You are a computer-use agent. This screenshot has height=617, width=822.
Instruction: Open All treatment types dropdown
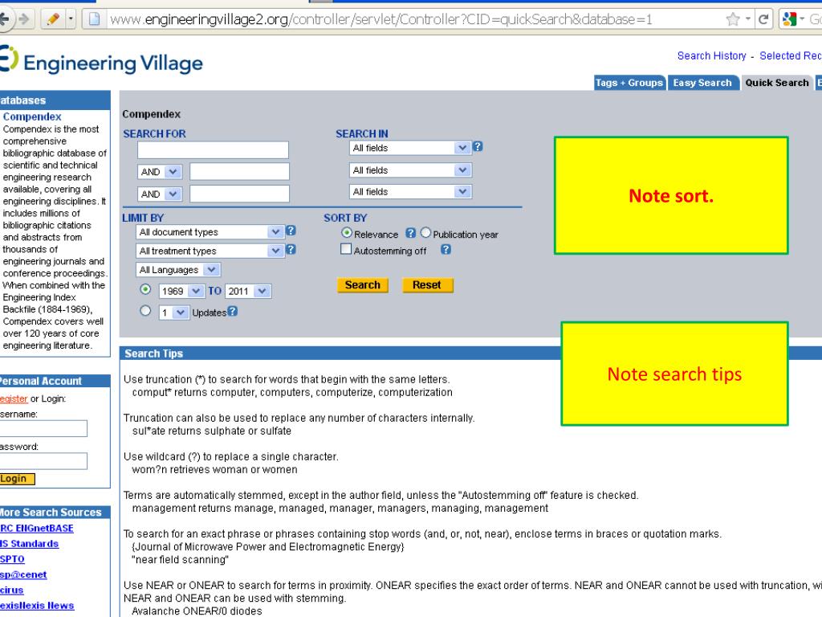[210, 251]
